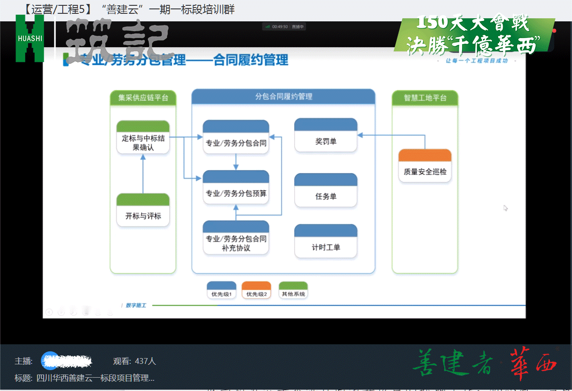Click the 分包合同履约管理 panel header
The width and height of the screenshot is (572, 391).
pyautogui.click(x=284, y=97)
